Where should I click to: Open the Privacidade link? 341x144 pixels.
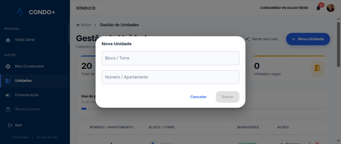[x=20, y=137]
